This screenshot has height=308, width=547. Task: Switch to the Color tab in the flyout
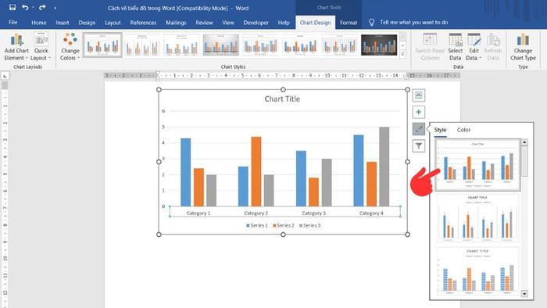pyautogui.click(x=463, y=130)
